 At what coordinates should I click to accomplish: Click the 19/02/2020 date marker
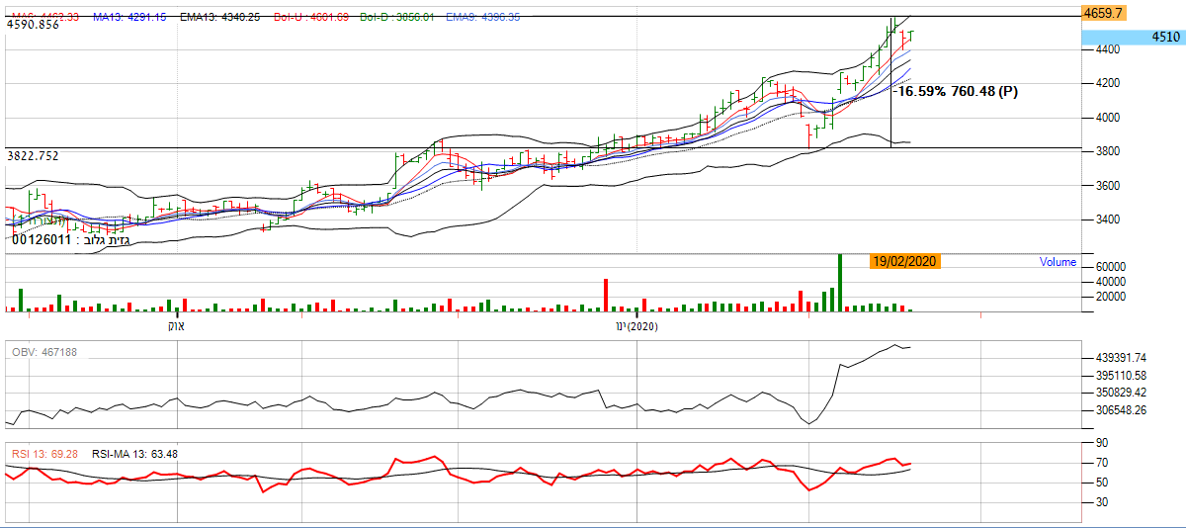pos(904,262)
